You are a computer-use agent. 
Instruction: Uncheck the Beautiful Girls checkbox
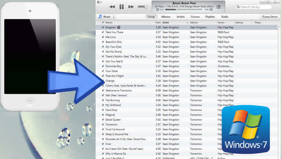pos(103,42)
